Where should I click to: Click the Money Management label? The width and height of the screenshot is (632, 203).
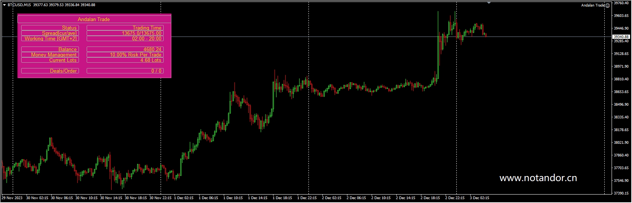click(50, 55)
